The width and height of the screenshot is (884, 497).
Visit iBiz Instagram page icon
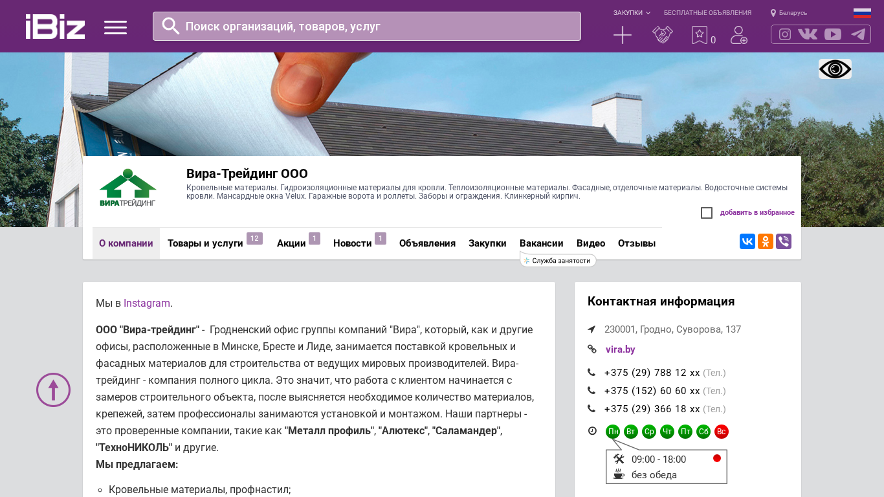pyautogui.click(x=785, y=34)
